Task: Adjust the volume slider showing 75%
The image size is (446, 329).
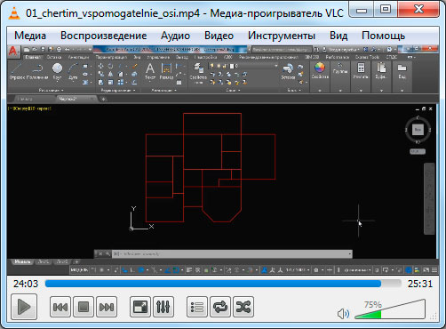Action: [x=390, y=309]
